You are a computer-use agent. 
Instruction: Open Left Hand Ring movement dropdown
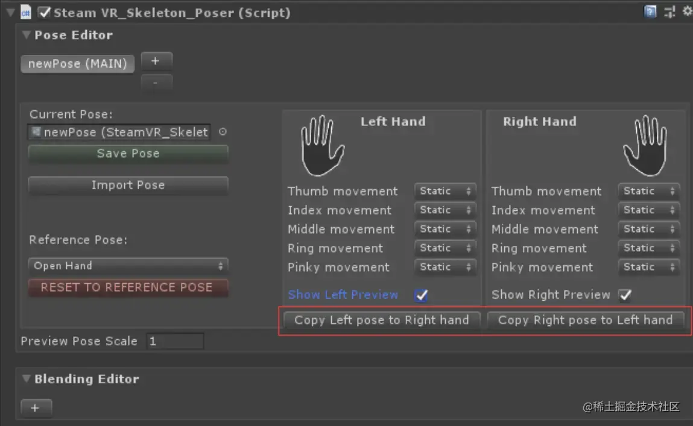[x=445, y=248]
